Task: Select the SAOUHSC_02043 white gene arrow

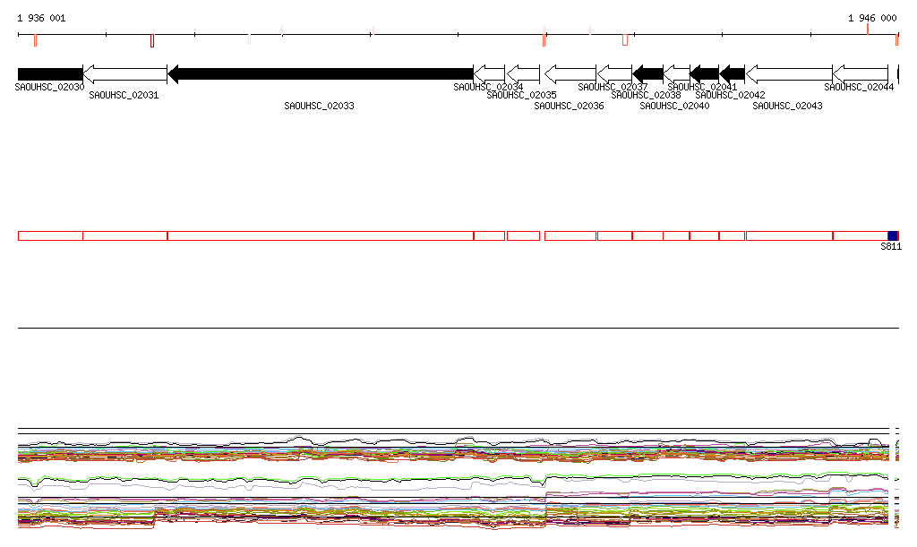Action: coord(790,74)
